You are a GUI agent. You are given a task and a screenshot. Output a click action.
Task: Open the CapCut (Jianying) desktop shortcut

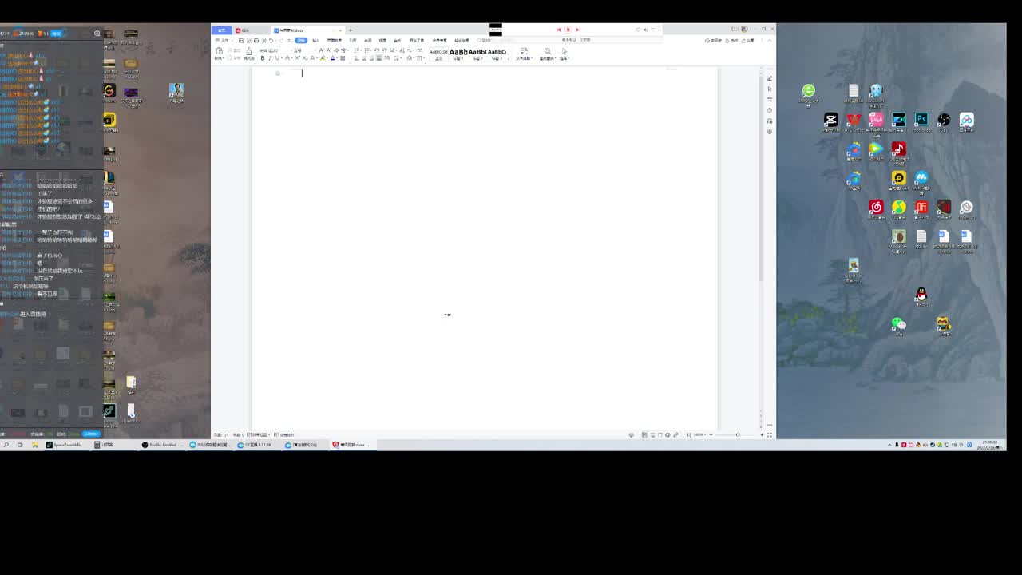831,119
